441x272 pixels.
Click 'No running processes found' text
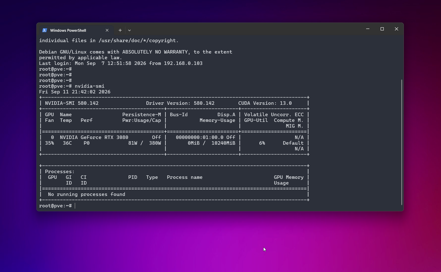point(87,194)
